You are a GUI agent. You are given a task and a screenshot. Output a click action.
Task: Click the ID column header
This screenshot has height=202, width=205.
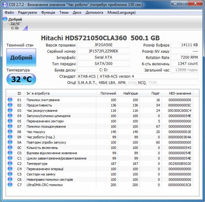(x=19, y=93)
